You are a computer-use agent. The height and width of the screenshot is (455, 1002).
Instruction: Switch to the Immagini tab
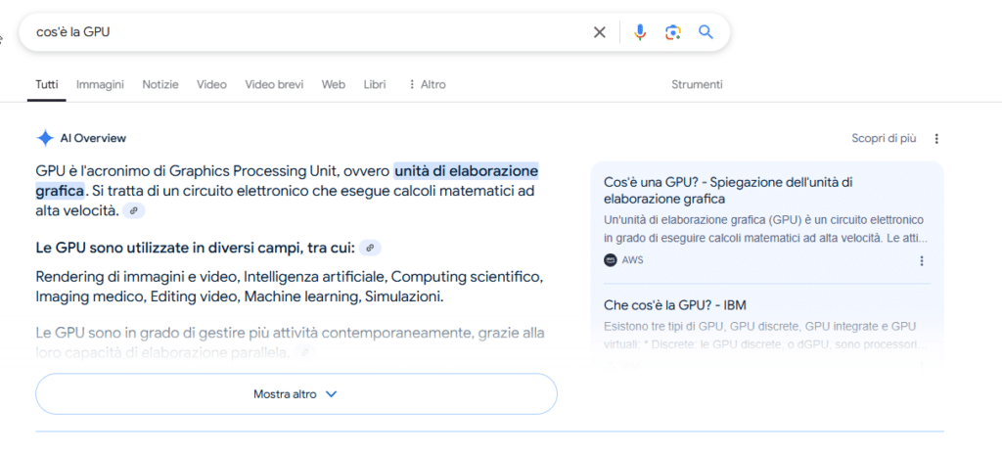coord(101,84)
